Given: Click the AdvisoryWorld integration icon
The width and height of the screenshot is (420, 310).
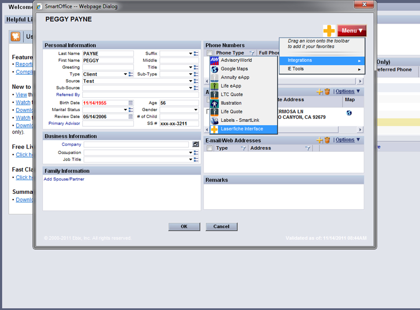Looking at the screenshot, I should click(214, 61).
